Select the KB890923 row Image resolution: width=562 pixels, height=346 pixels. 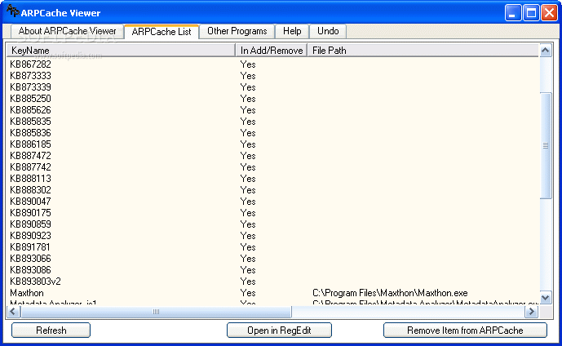pyautogui.click(x=272, y=236)
